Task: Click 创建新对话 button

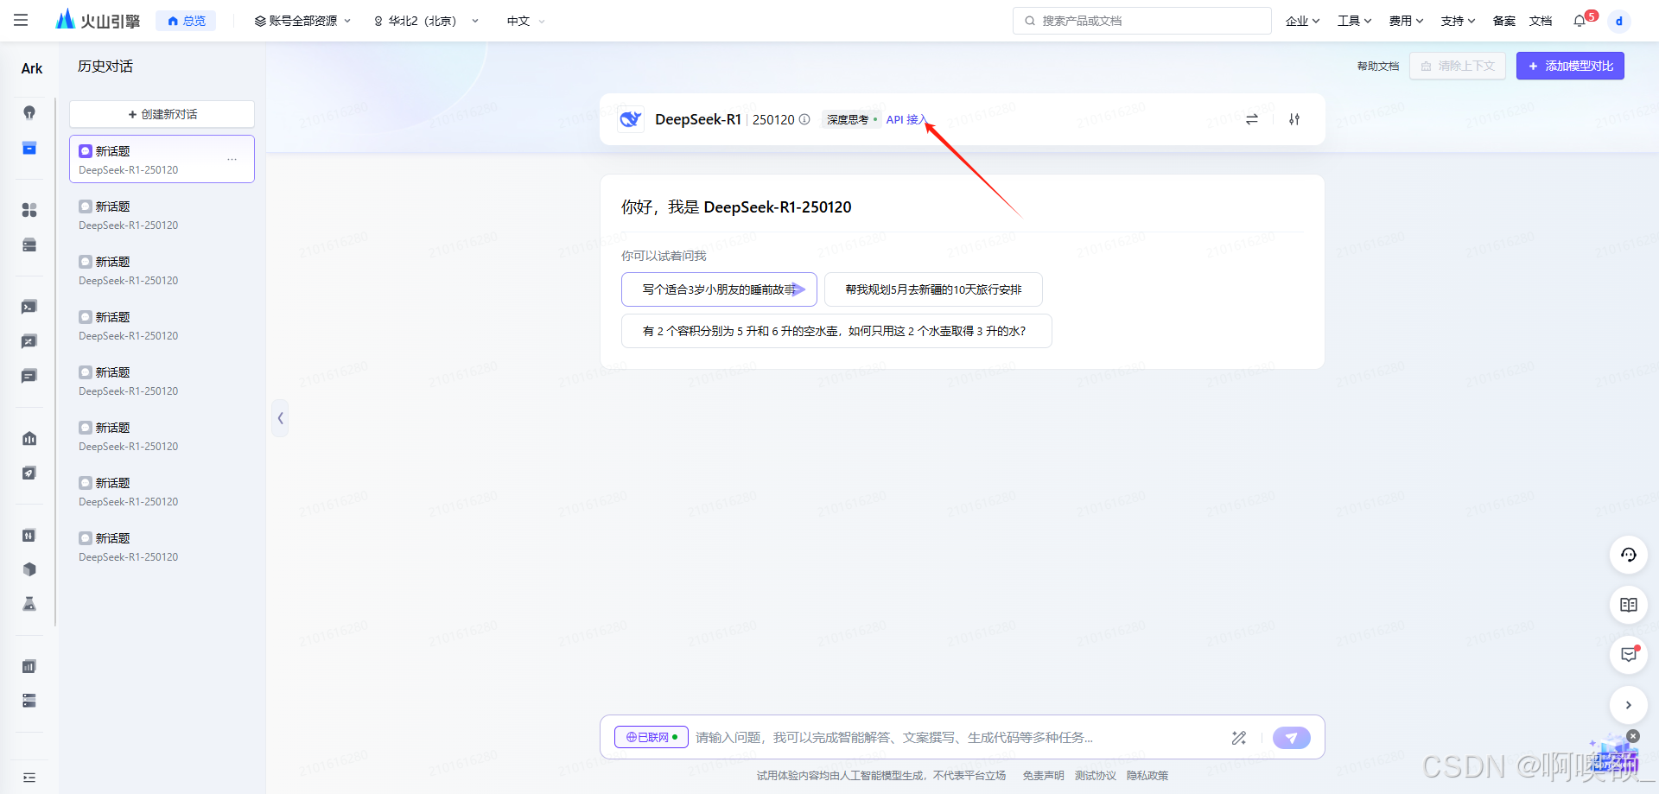Action: pos(162,114)
